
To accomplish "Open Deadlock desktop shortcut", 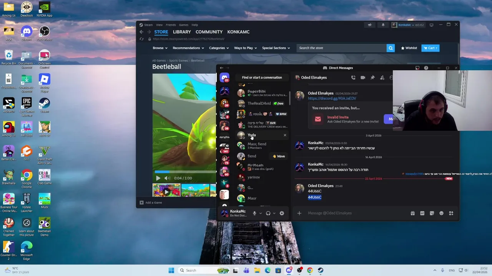I will 27,10.
